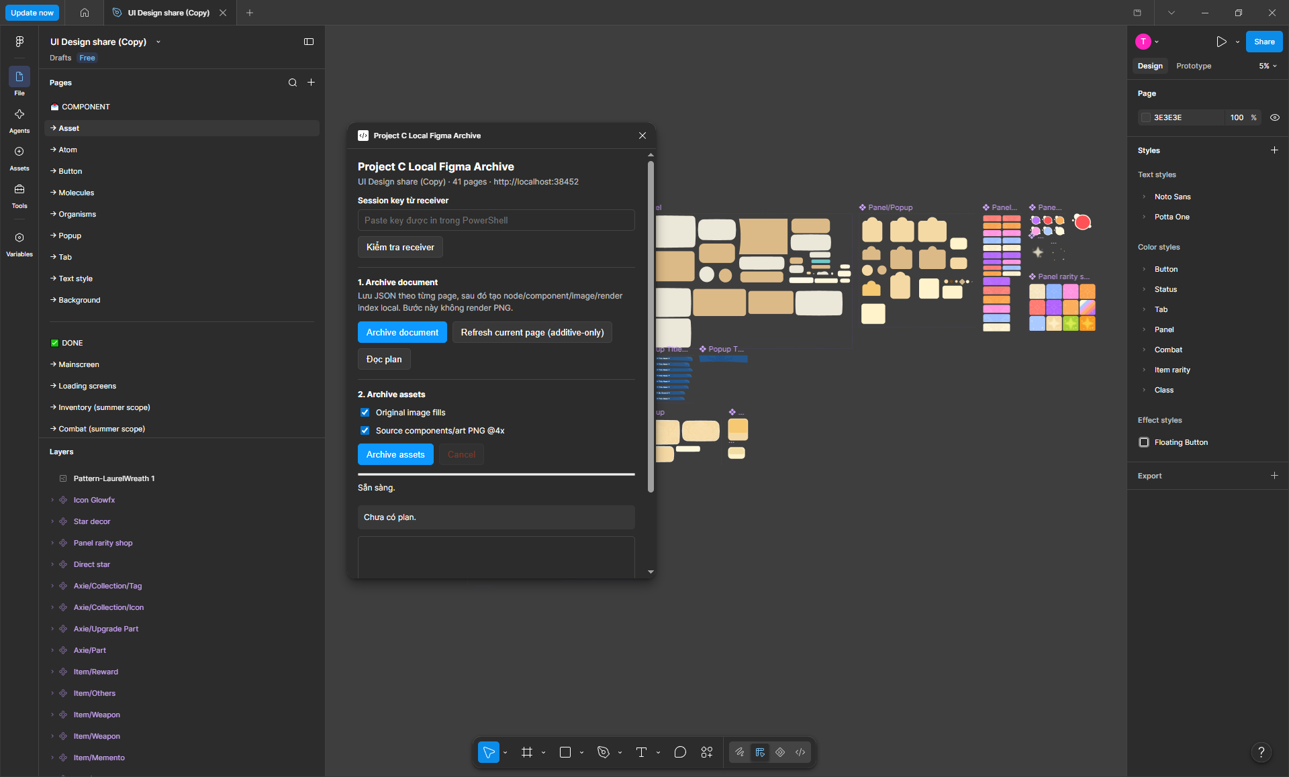
Task: Toggle Dev Mode code icon in toolbar
Action: coord(800,752)
